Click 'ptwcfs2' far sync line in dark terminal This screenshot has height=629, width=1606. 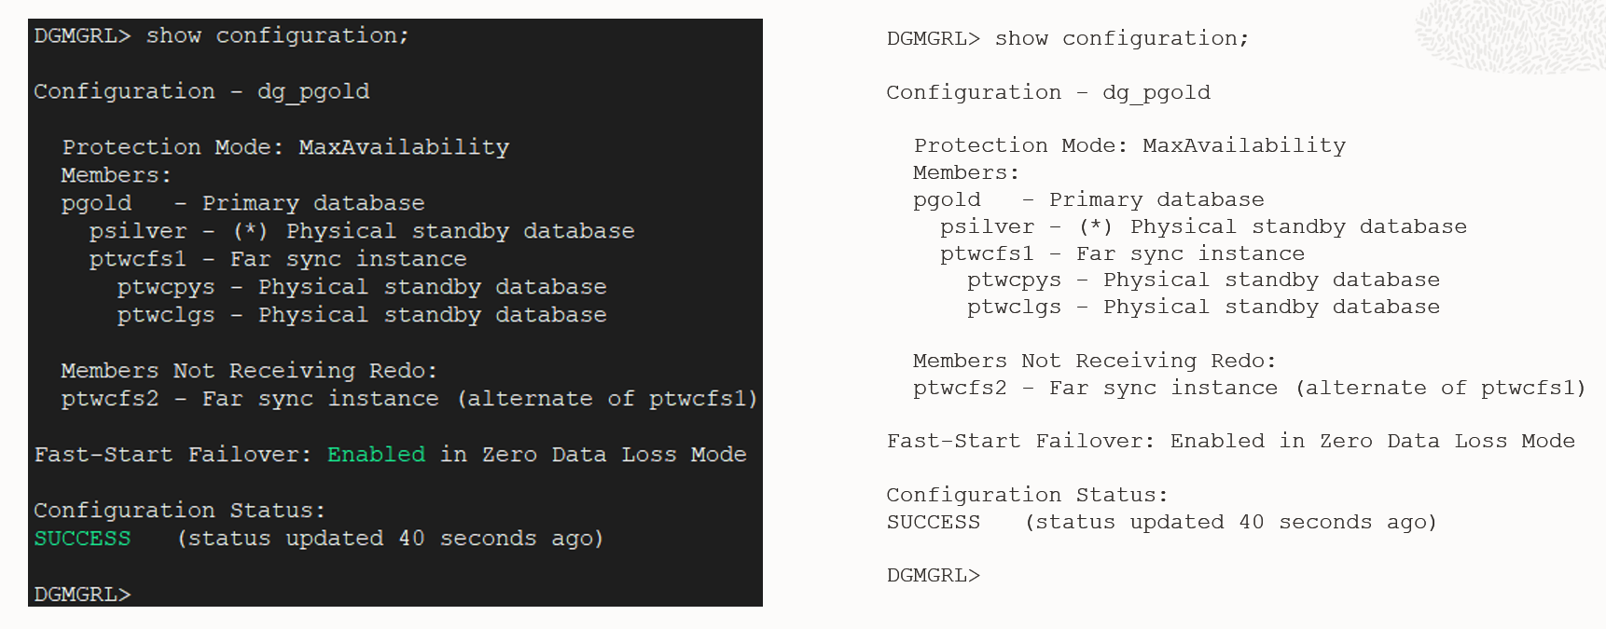click(x=409, y=398)
